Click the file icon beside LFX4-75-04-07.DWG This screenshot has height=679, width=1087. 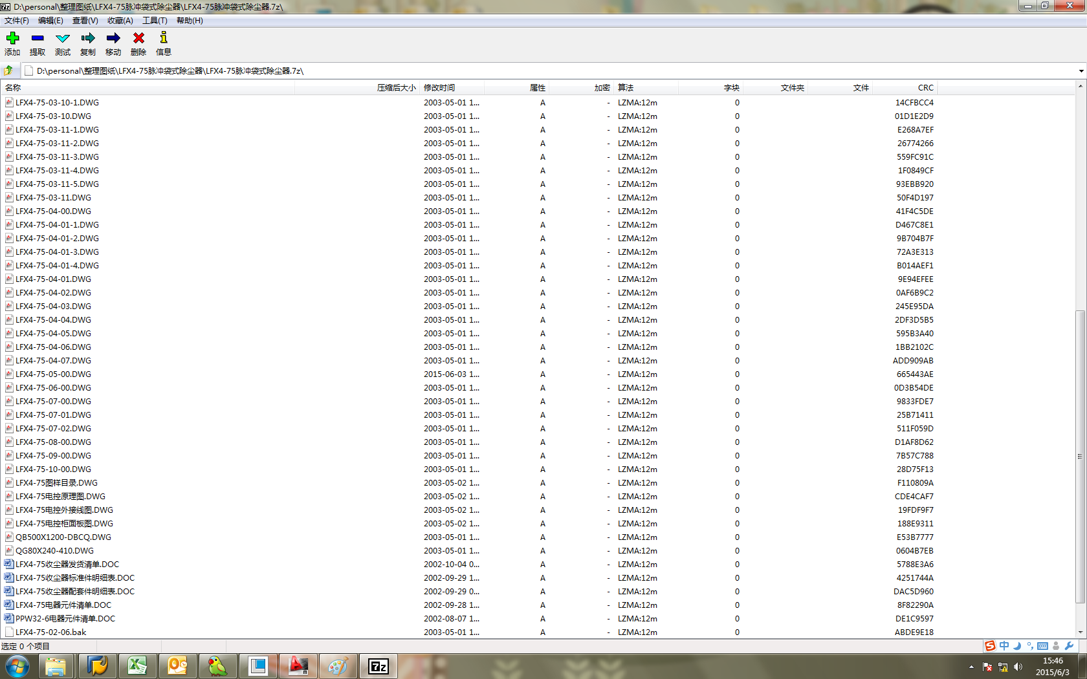point(9,360)
